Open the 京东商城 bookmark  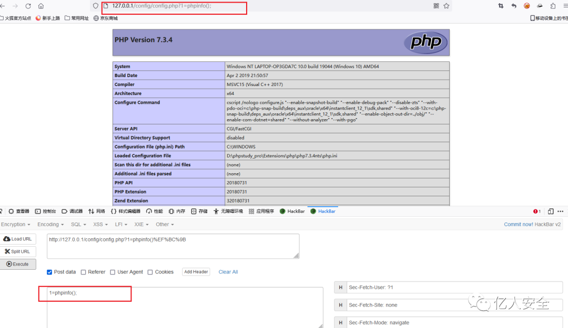click(x=105, y=18)
